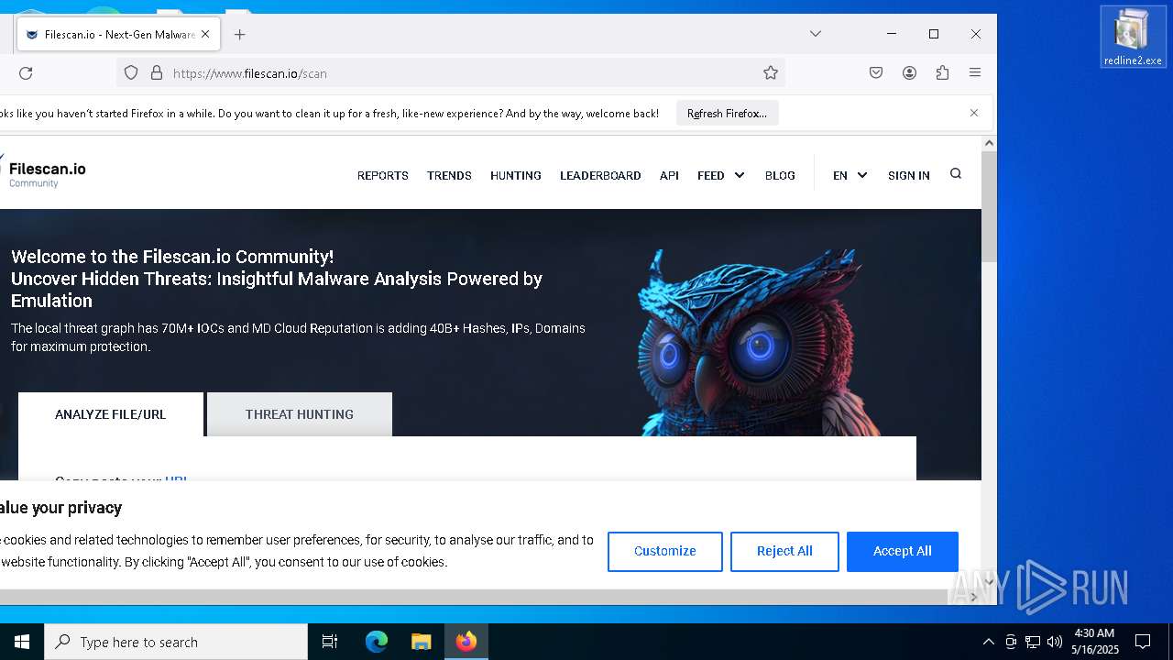Click the Reject All cookies button
This screenshot has height=660, width=1173.
click(784, 551)
